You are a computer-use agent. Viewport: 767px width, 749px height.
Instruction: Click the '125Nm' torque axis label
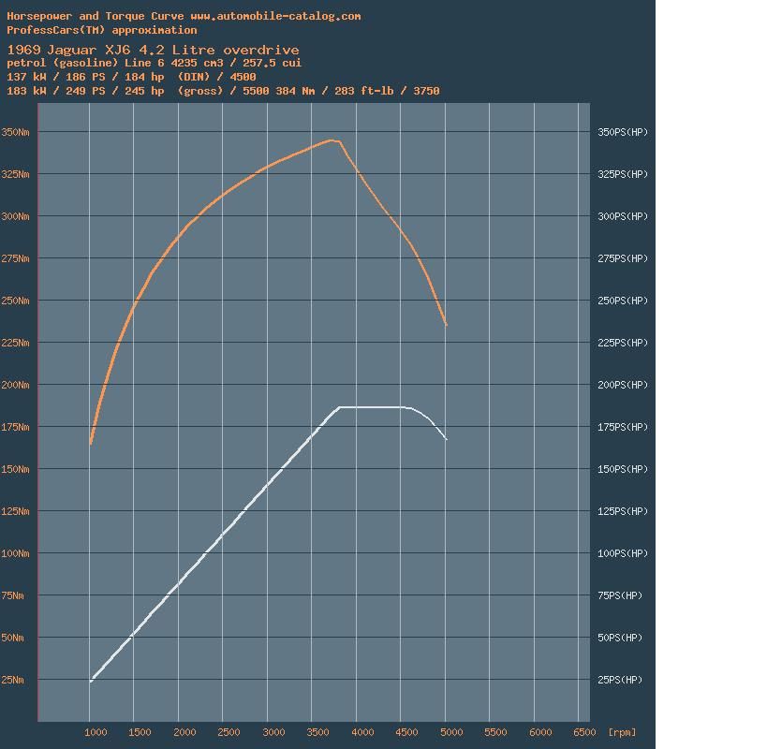point(15,511)
